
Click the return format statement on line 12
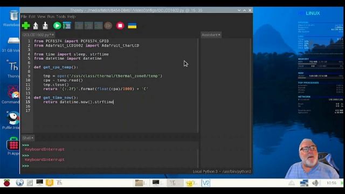95,89
